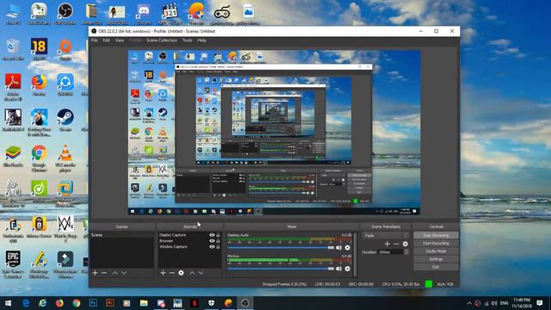Lock the Window Capture source
Viewport: 551px width, 310px height.
[218, 247]
